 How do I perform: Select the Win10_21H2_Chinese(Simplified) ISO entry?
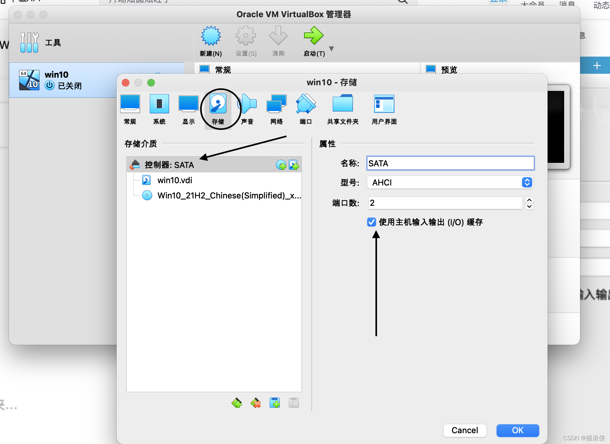[x=214, y=195]
